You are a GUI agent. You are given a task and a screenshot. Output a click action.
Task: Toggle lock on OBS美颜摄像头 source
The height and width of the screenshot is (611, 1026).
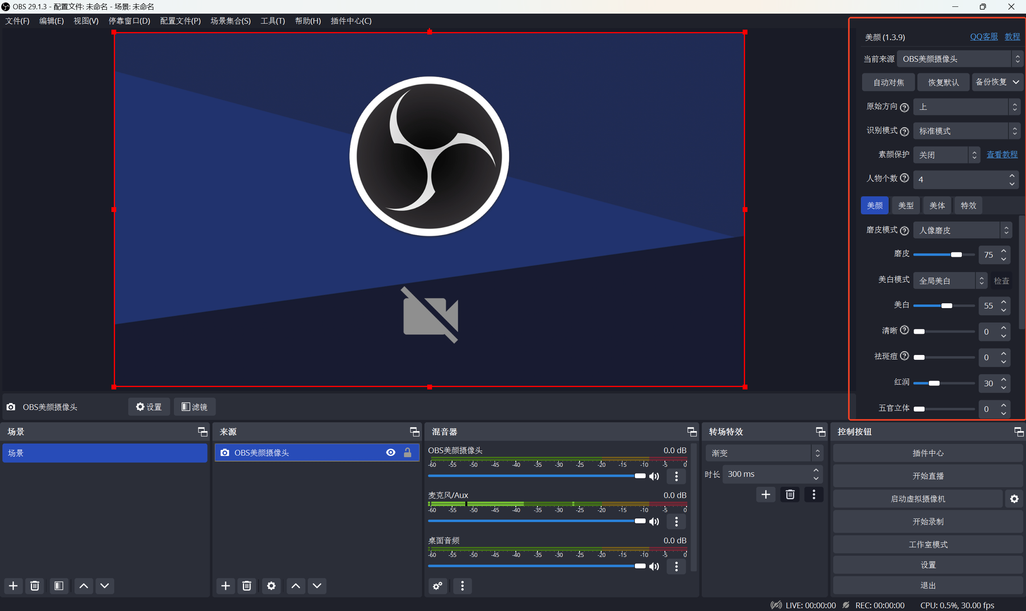pyautogui.click(x=408, y=452)
